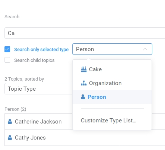This screenshot has width=165, height=150.
Task: Click the cake icon beside Cake
Action: (x=83, y=69)
